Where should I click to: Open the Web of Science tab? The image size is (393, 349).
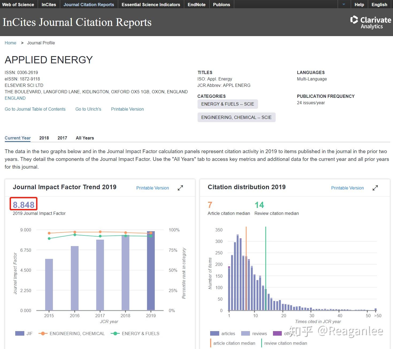click(18, 5)
